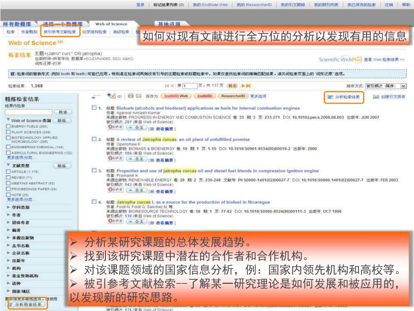Click the 转至 go-to-page button

pos(232,86)
